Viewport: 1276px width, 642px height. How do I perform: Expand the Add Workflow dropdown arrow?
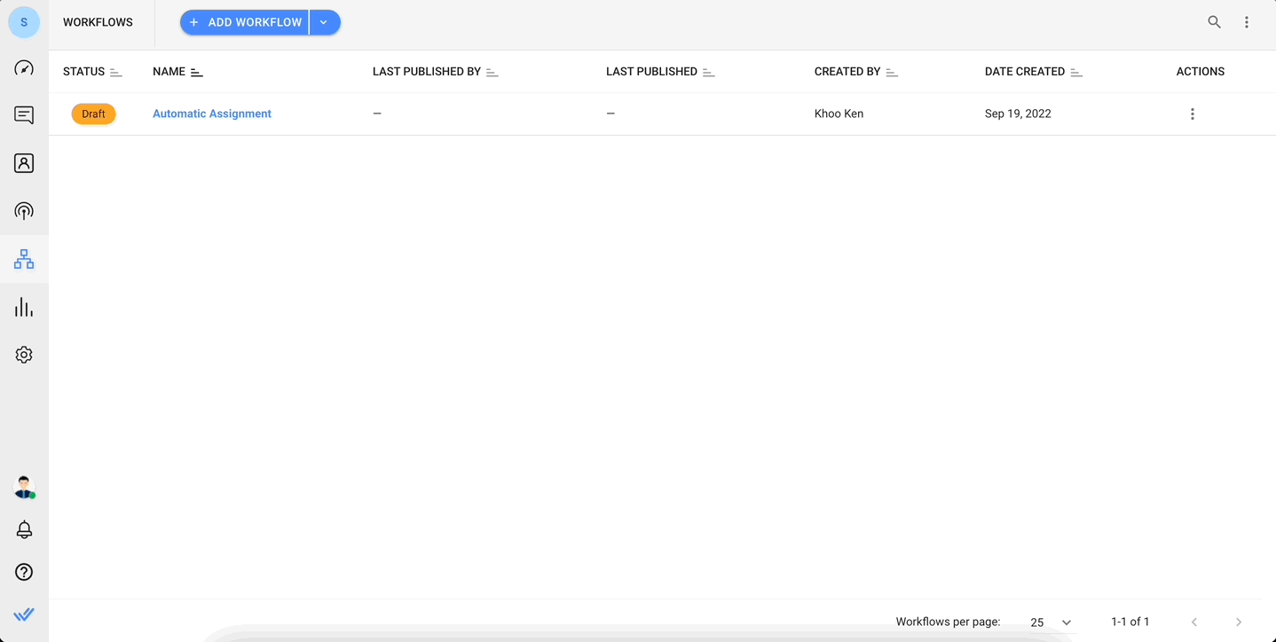pyautogui.click(x=325, y=22)
